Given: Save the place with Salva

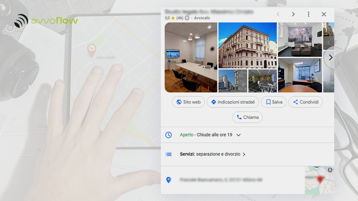Looking at the screenshot, I should 274,102.
